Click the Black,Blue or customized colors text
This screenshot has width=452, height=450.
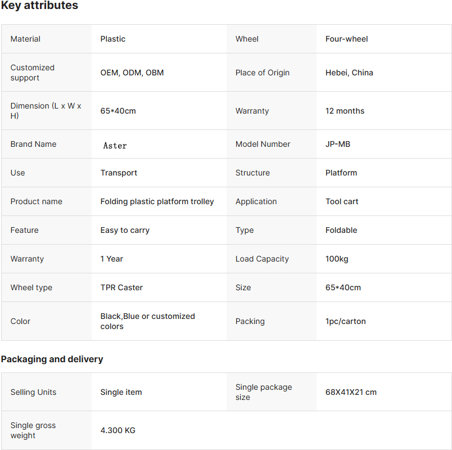pyautogui.click(x=148, y=321)
